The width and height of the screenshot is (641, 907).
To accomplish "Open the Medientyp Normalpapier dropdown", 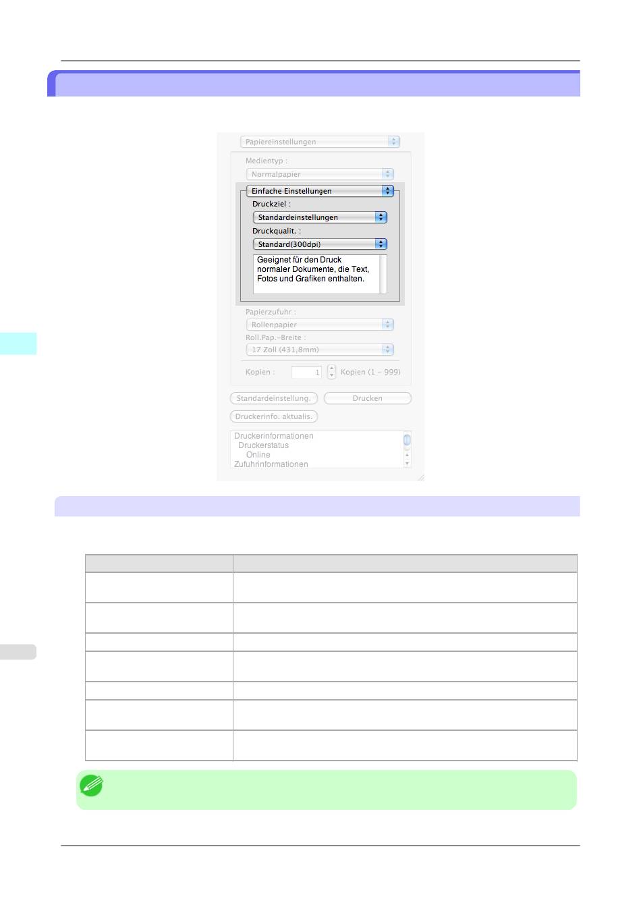I will point(320,174).
